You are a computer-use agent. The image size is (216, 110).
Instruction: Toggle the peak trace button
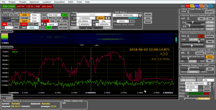click(x=25, y=15)
